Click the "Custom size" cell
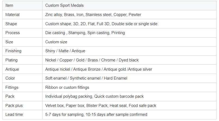Image resolution: width=219 pixels, height=121 pixels. click(56, 42)
